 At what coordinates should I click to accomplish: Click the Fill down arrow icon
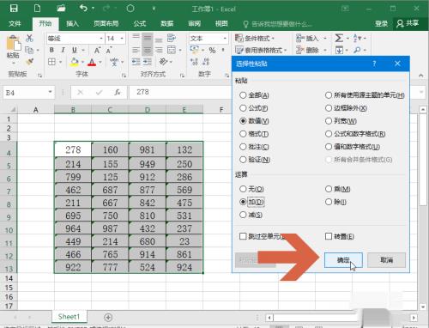pyautogui.click(x=339, y=51)
